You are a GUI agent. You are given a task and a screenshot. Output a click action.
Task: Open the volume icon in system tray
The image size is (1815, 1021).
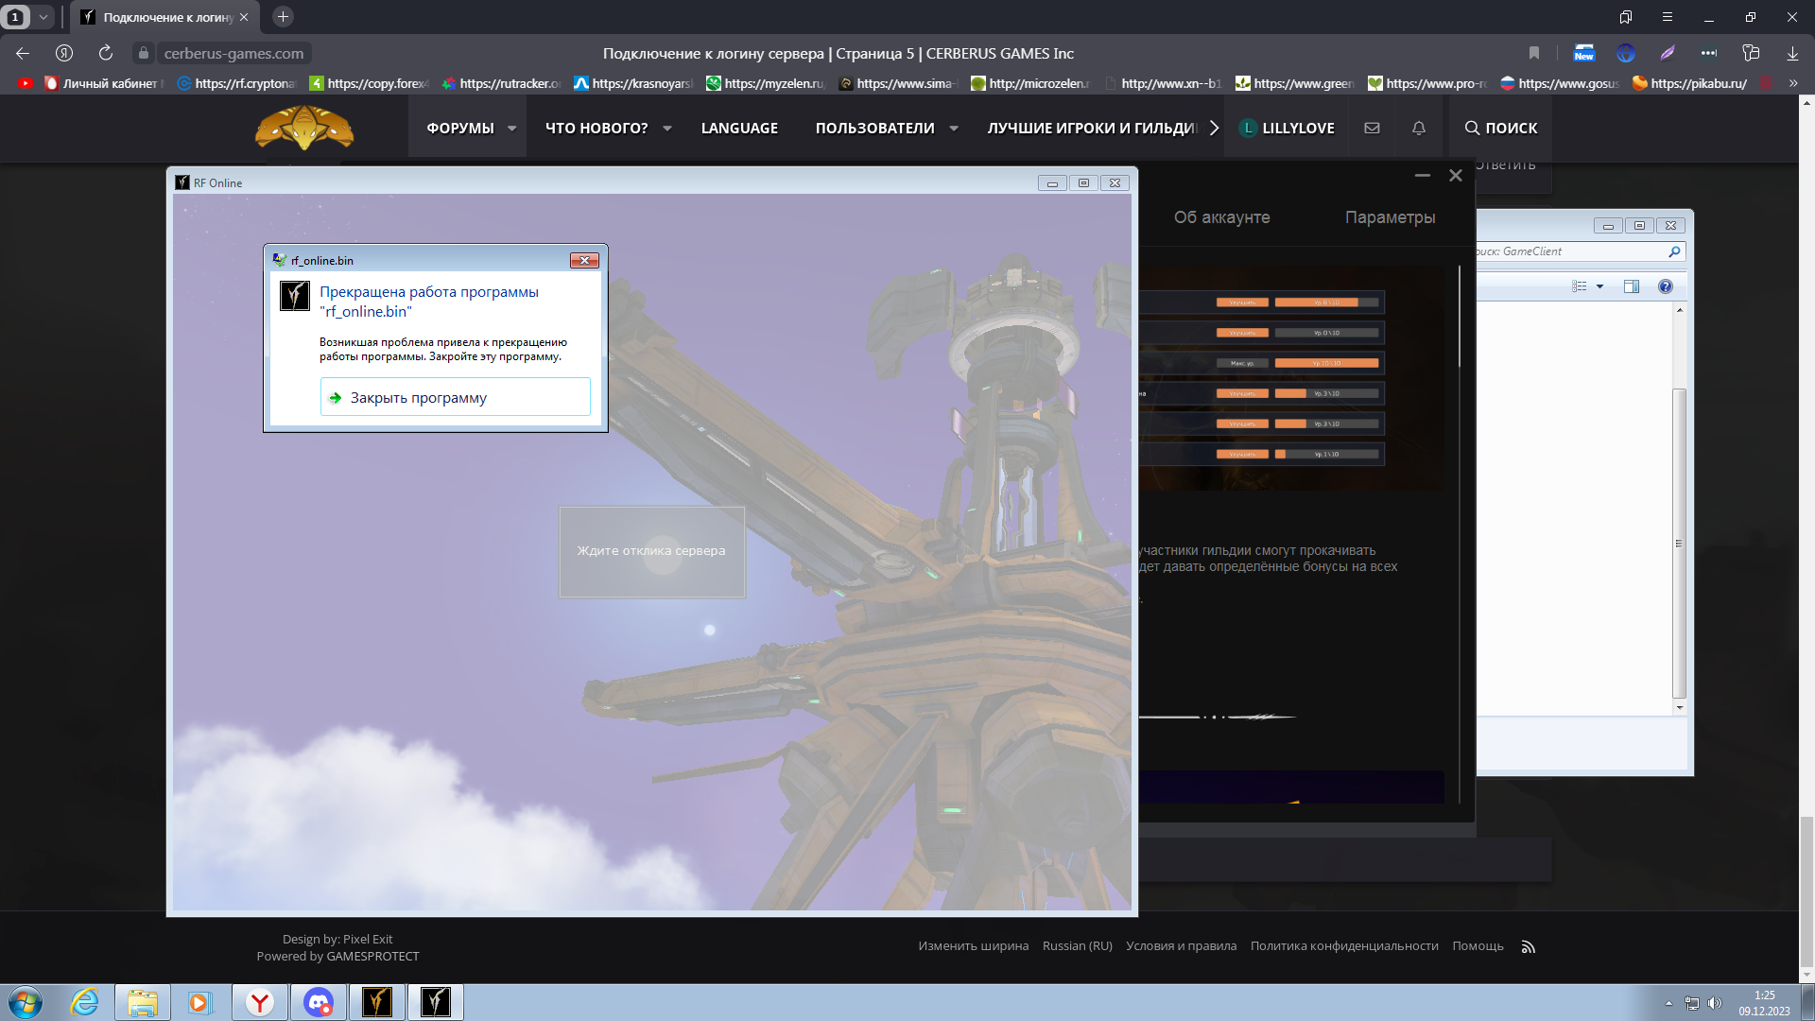point(1715,1003)
